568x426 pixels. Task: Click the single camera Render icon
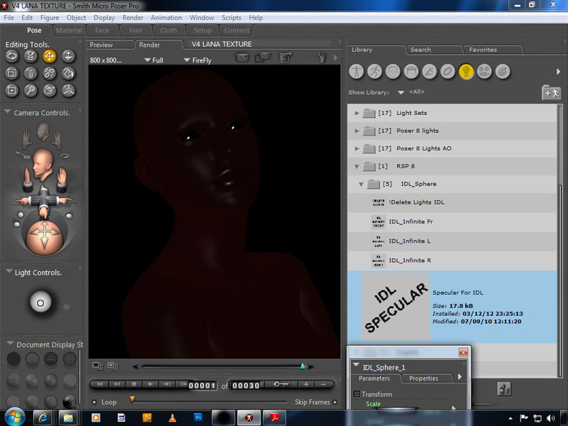(x=242, y=58)
